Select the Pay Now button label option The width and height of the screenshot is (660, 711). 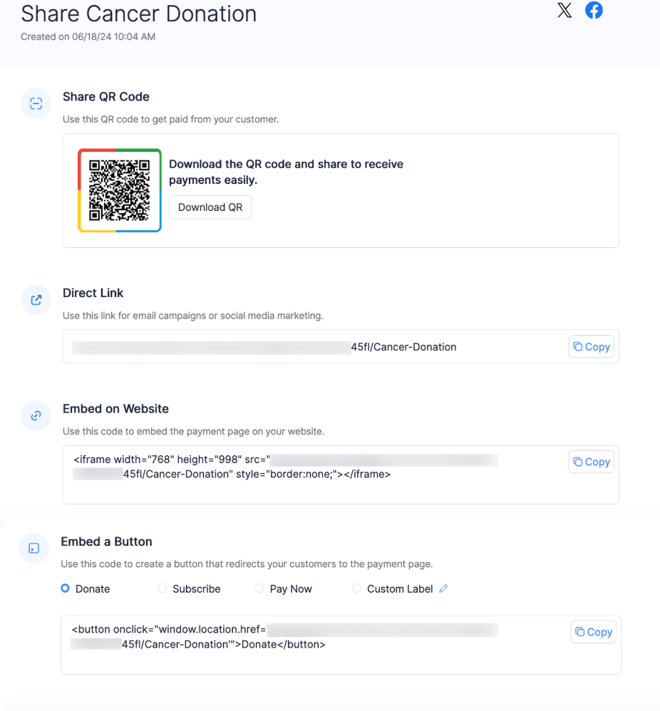[x=259, y=588]
